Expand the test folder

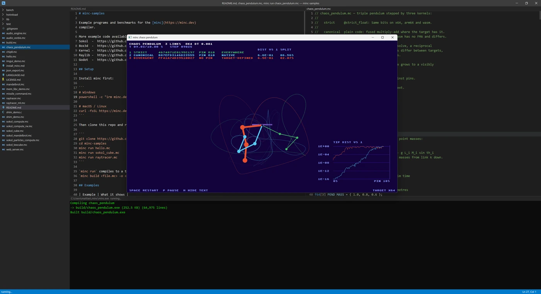tap(3, 24)
